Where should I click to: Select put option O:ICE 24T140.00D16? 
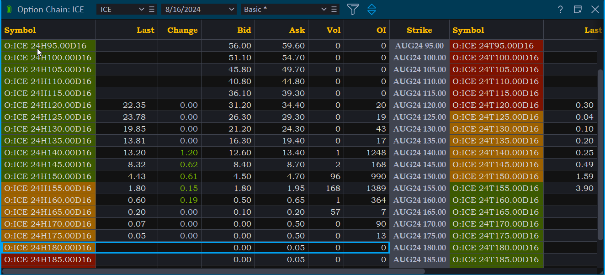coord(496,153)
